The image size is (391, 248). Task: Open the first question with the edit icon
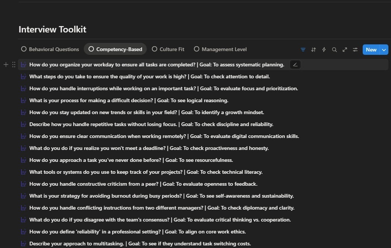pos(295,65)
